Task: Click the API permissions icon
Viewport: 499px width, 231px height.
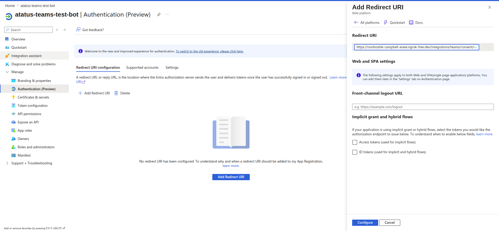Action: 14,114
